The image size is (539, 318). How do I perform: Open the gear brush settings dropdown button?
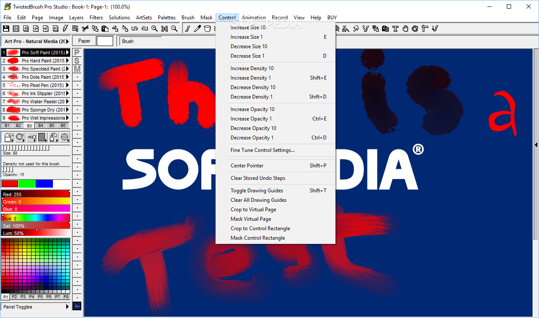tap(65, 137)
